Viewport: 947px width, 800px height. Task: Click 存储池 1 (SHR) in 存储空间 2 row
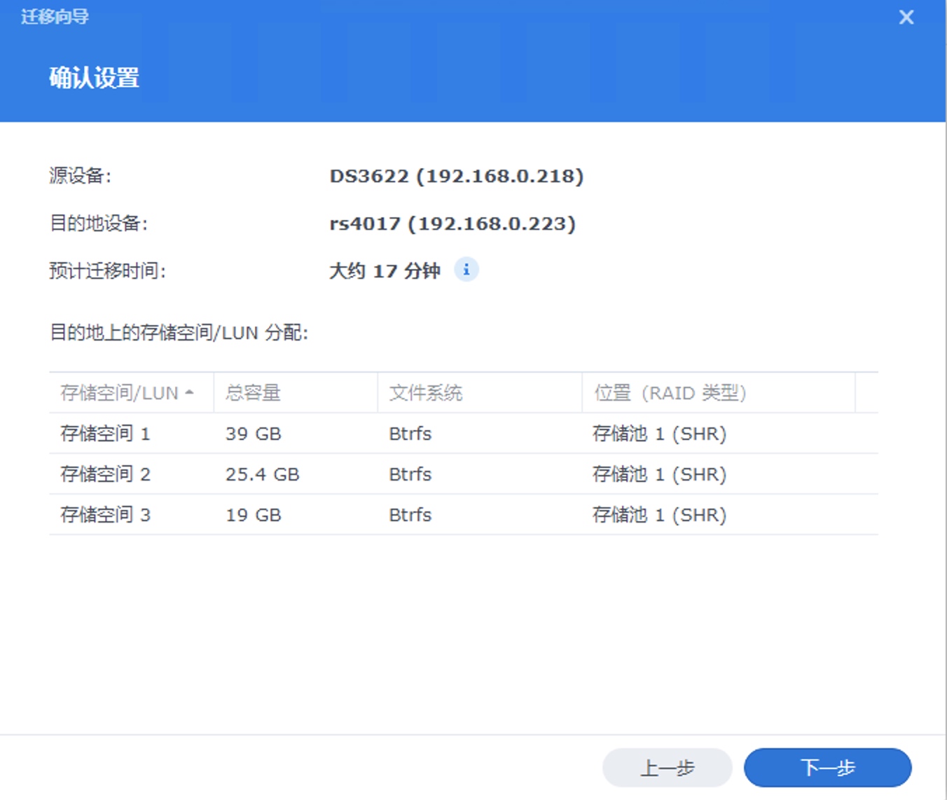pyautogui.click(x=660, y=475)
